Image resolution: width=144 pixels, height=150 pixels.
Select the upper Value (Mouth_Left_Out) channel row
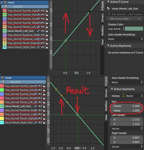tap(26, 31)
